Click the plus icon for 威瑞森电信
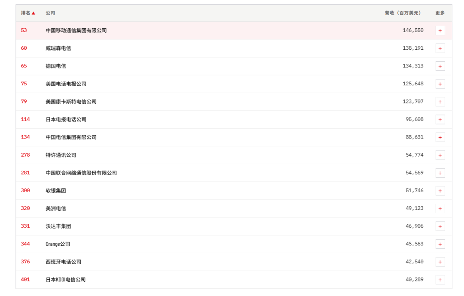The height and width of the screenshot is (296, 464). click(x=440, y=48)
